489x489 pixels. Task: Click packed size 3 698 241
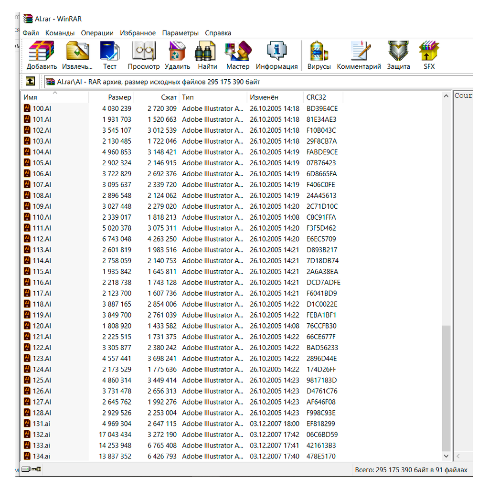coord(162,358)
